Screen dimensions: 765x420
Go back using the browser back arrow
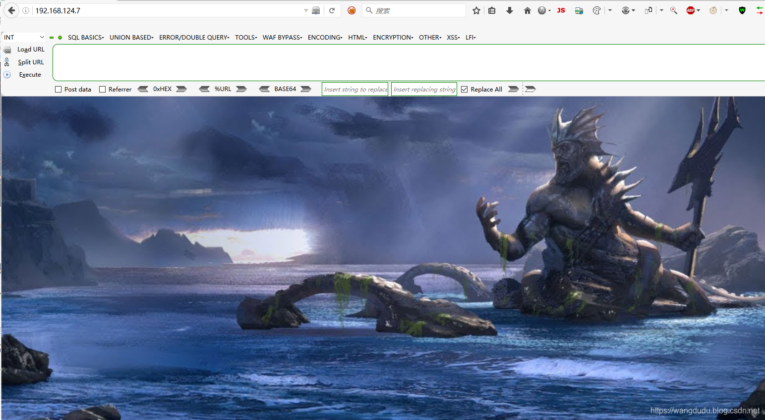(11, 10)
